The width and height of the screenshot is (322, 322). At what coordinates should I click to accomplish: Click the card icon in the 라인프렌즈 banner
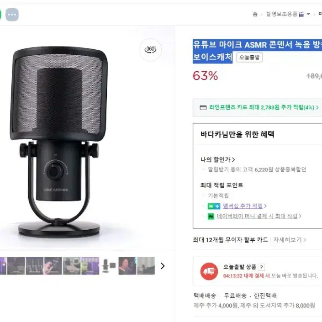(203, 108)
